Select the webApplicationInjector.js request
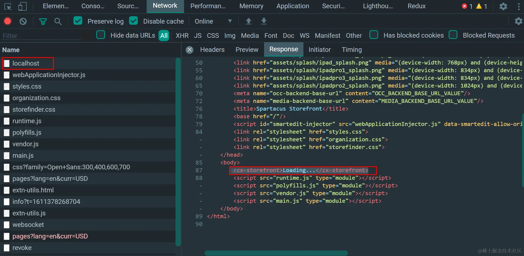The width and height of the screenshot is (524, 256). point(88,75)
